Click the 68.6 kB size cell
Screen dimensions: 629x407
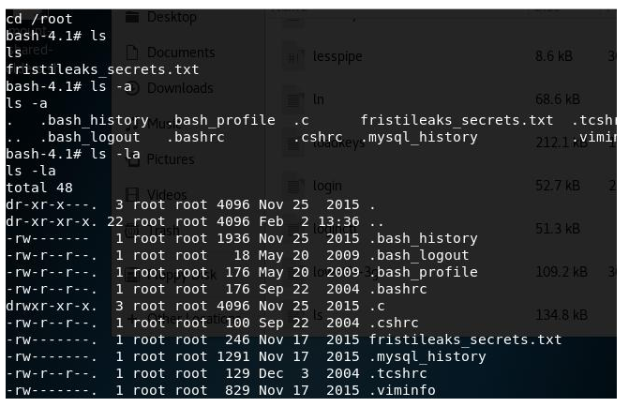[x=555, y=98]
